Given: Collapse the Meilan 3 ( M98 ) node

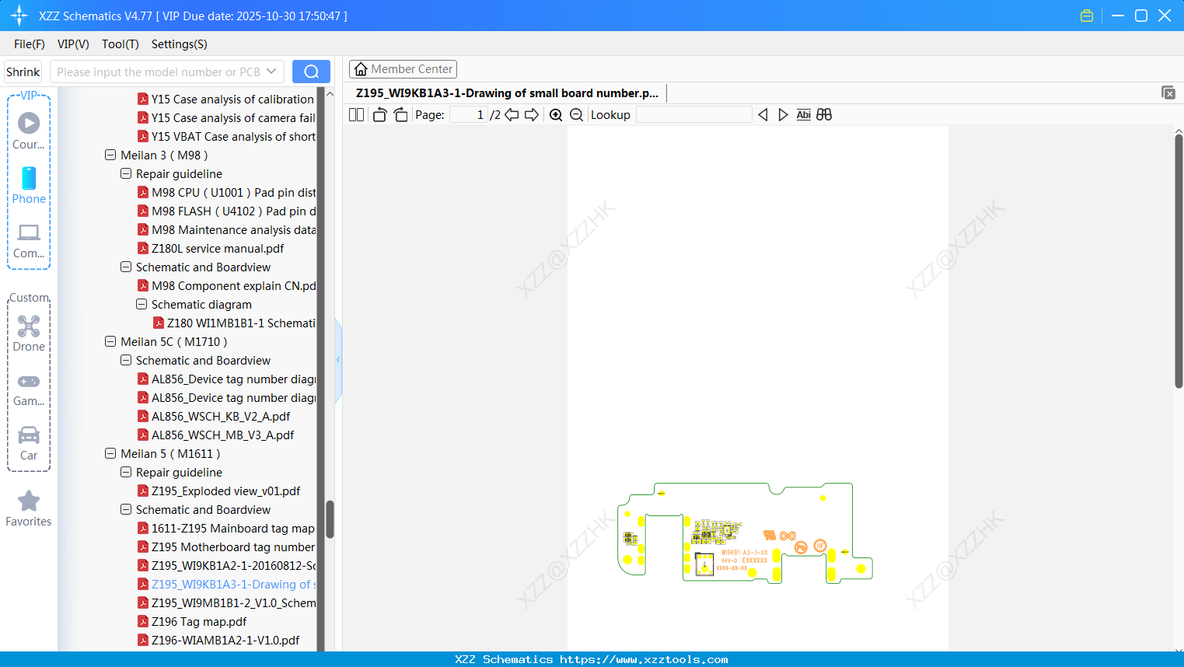Looking at the screenshot, I should tap(110, 155).
